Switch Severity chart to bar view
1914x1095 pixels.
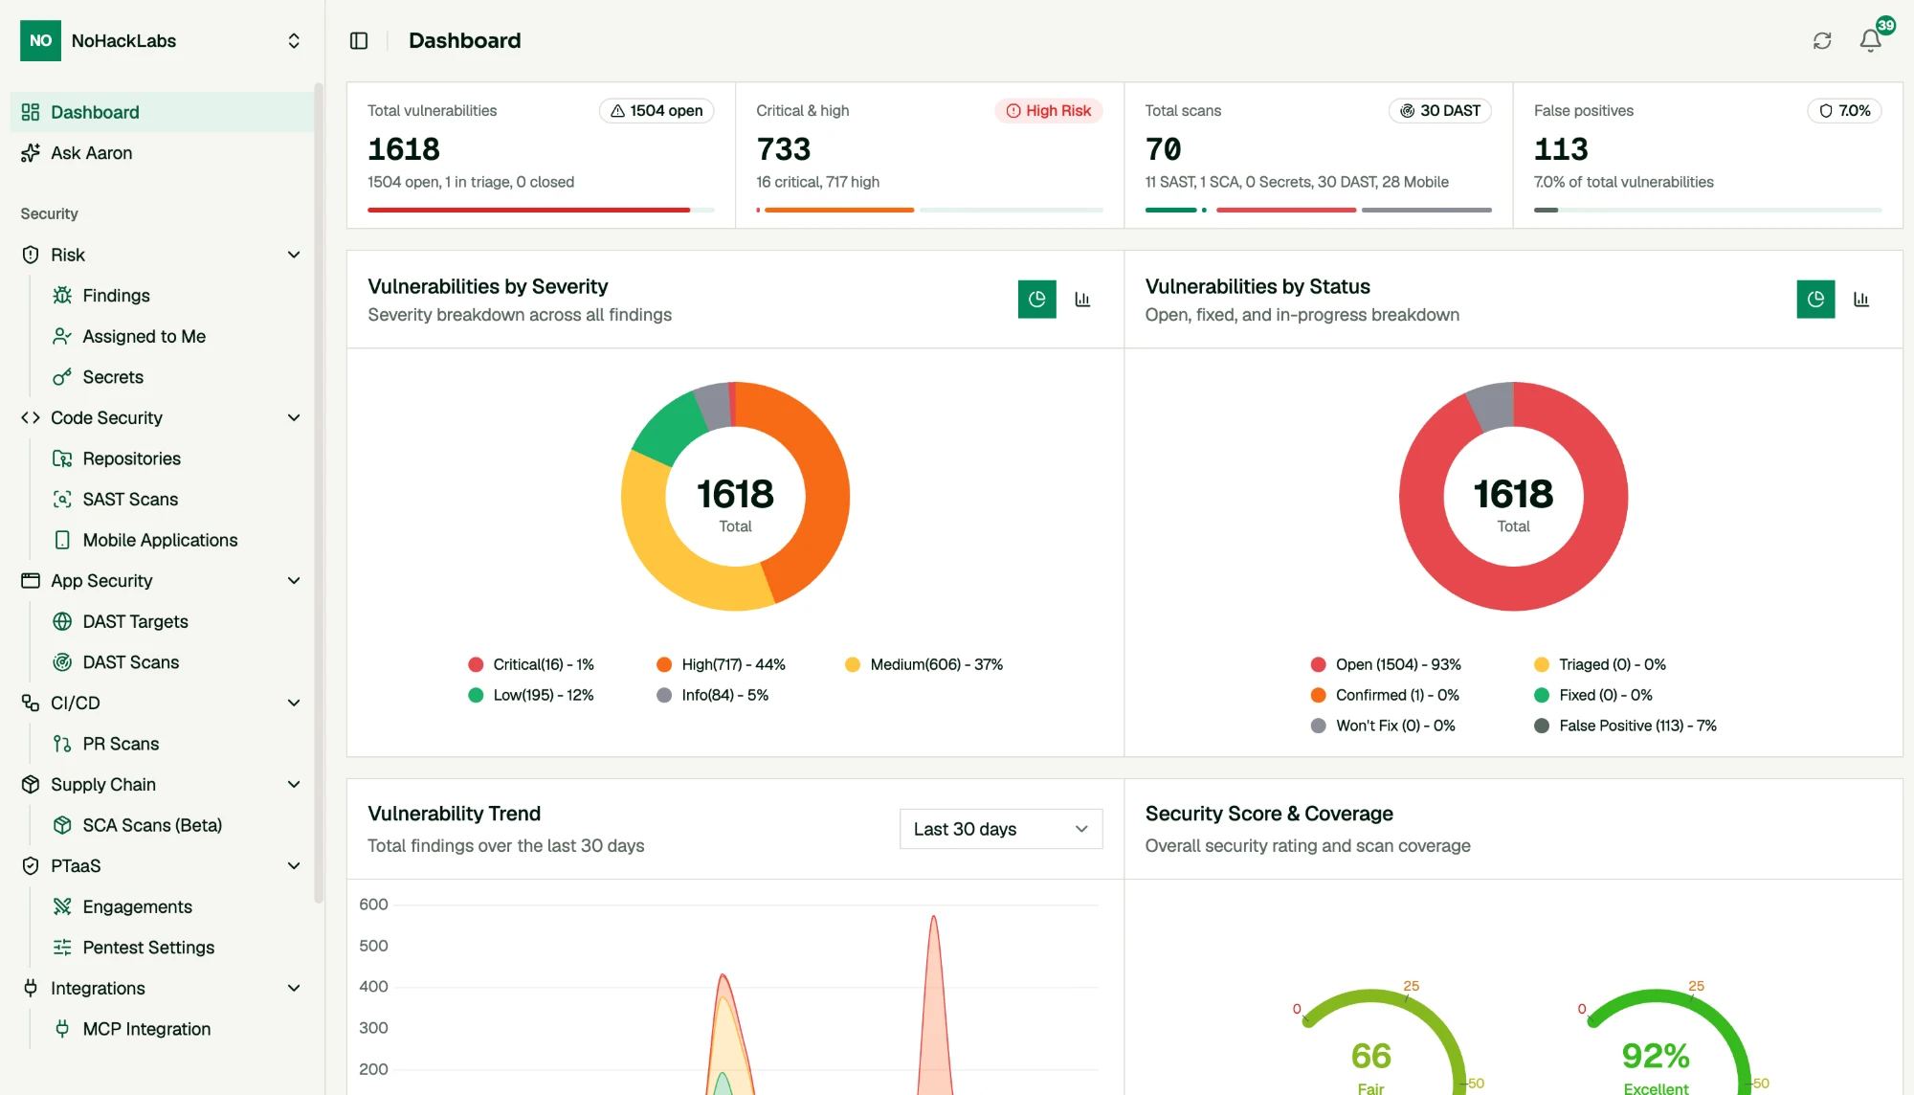[1082, 299]
